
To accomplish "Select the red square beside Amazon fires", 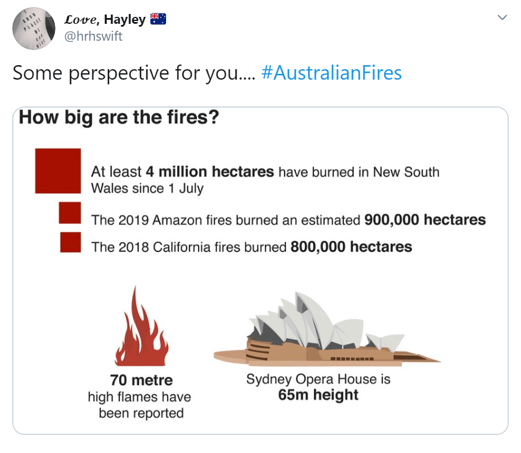I will pos(70,212).
